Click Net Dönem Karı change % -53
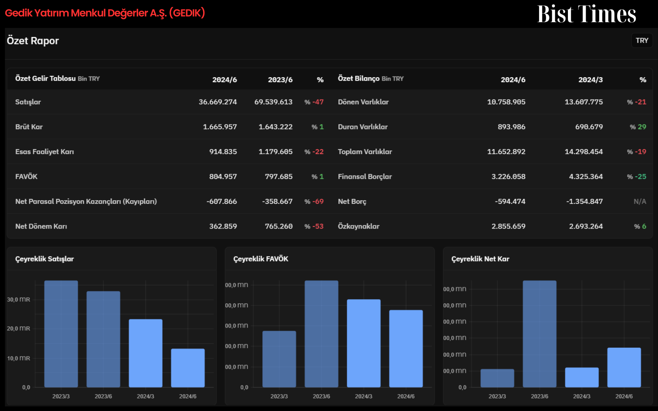658x411 pixels. [314, 226]
